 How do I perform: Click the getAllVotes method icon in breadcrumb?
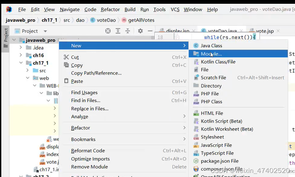pos(124,20)
